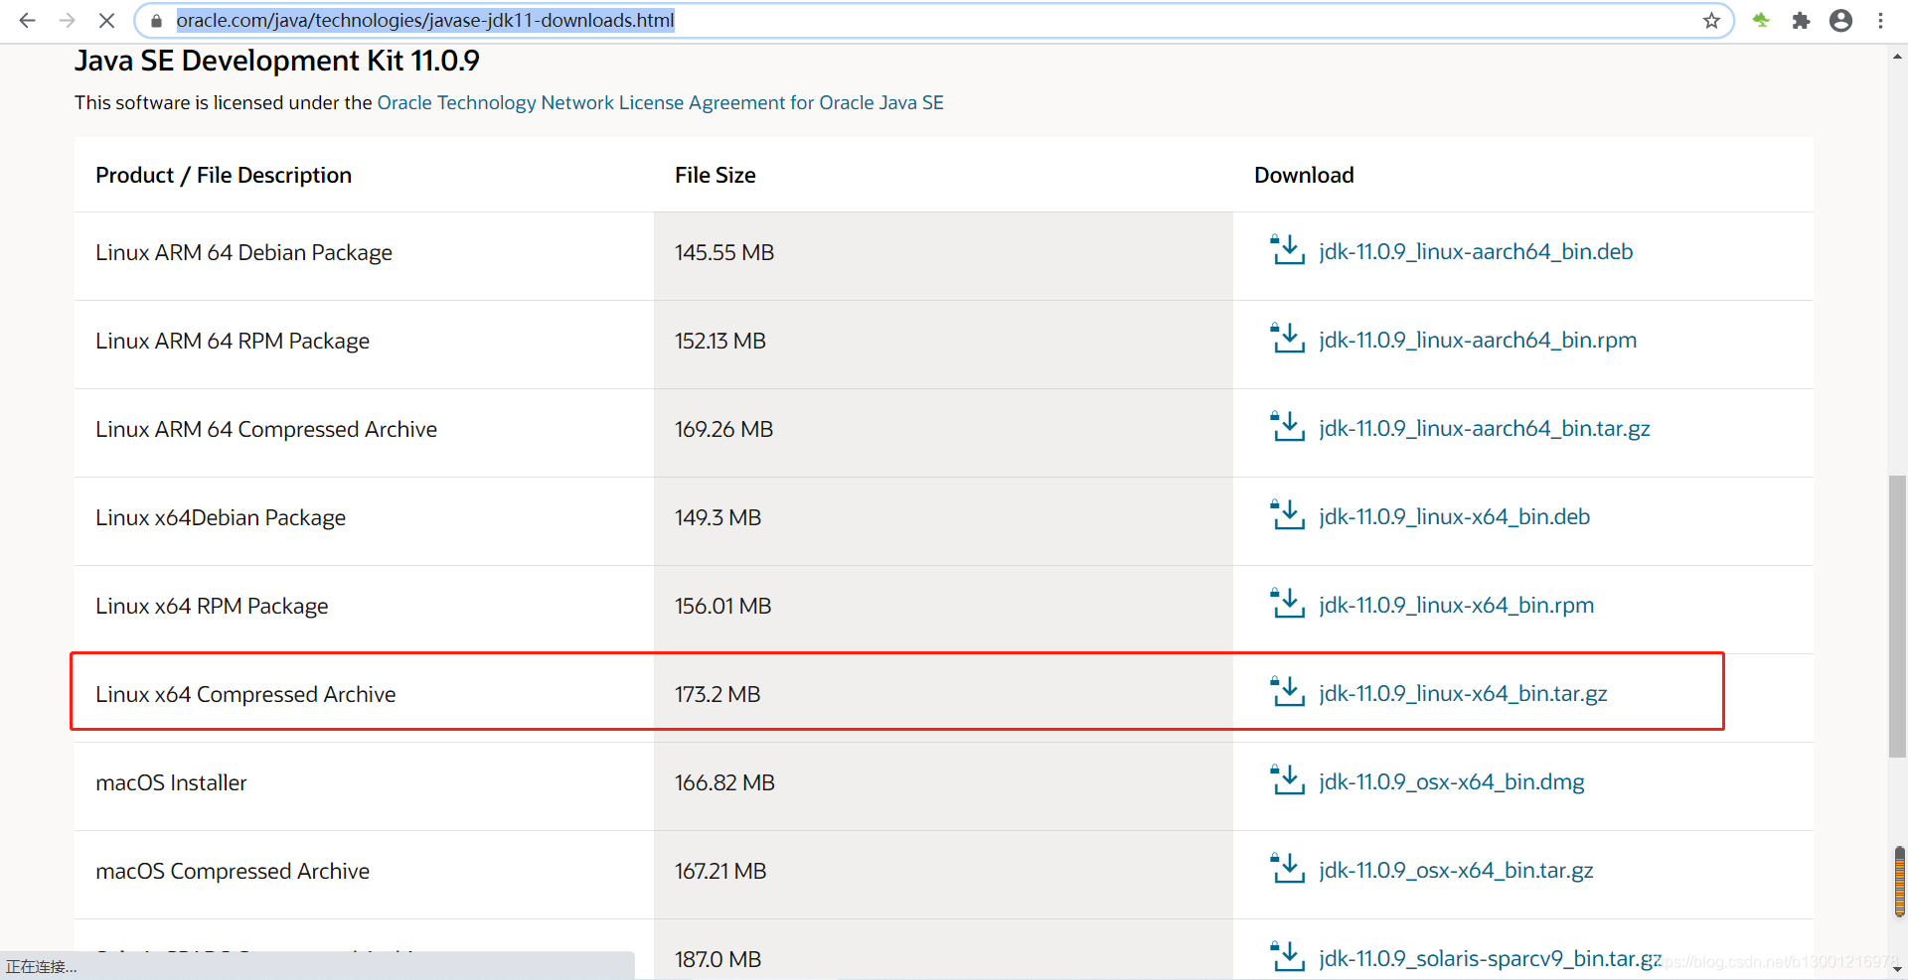1908x980 pixels.
Task: Click the green extension icon near the address bar
Action: click(1761, 20)
